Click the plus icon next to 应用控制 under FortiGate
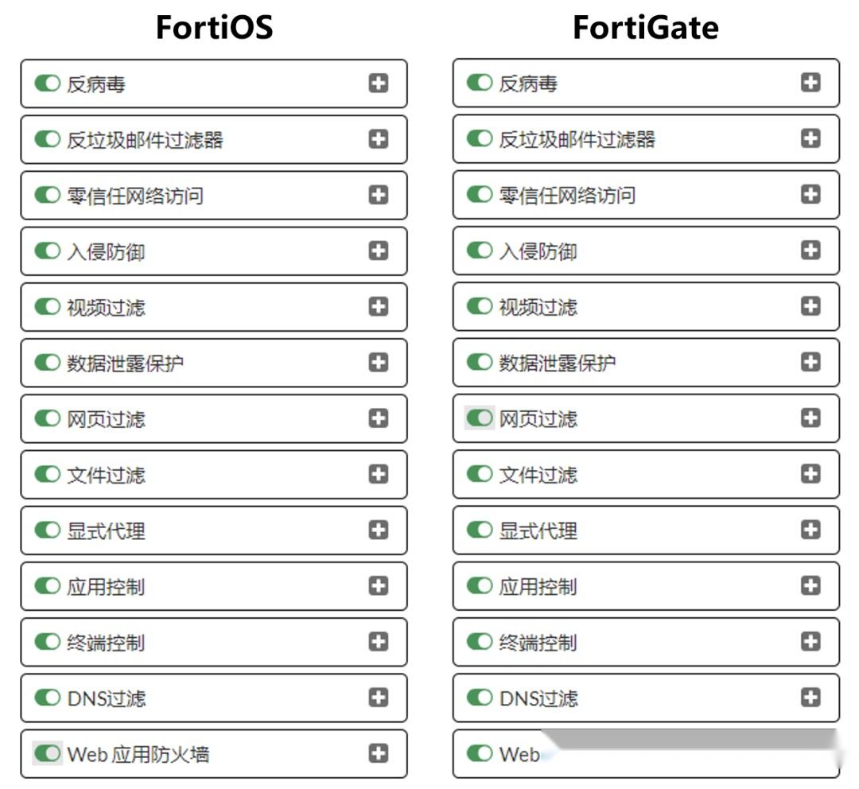The image size is (859, 789). 811,585
